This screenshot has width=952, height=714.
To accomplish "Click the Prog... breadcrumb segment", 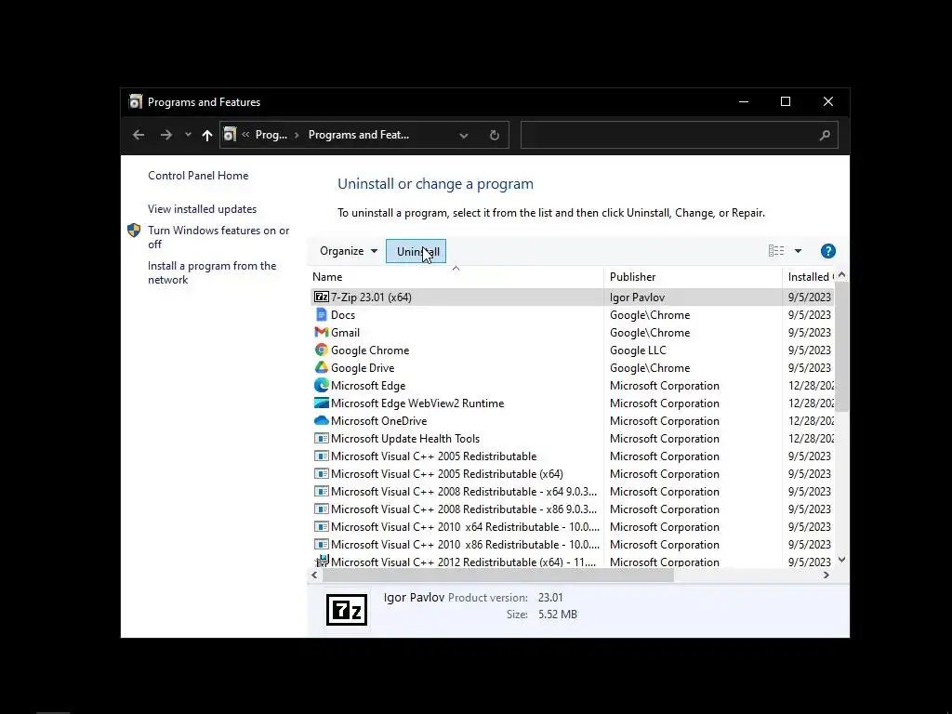I will coord(271,135).
